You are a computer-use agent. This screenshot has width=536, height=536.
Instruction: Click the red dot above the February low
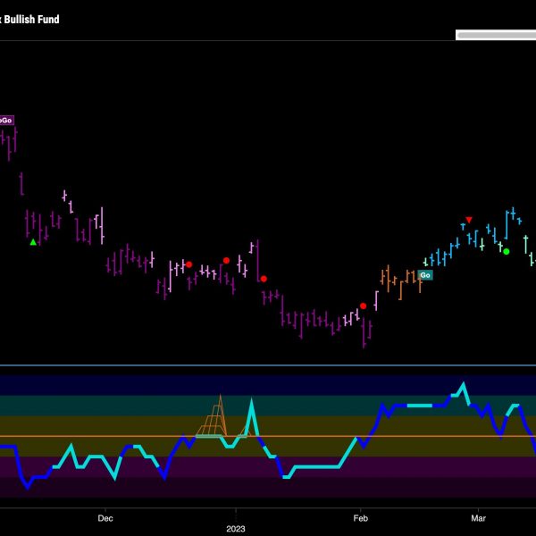(x=363, y=306)
